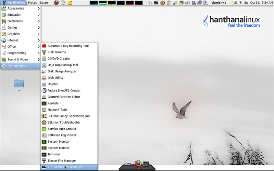Open the mail launcher in top panel
The height and width of the screenshot is (171, 274).
pyautogui.click(x=63, y=3)
